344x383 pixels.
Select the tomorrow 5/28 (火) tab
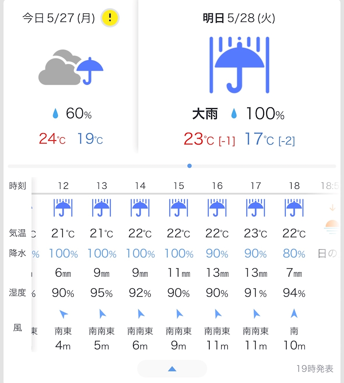239,18
